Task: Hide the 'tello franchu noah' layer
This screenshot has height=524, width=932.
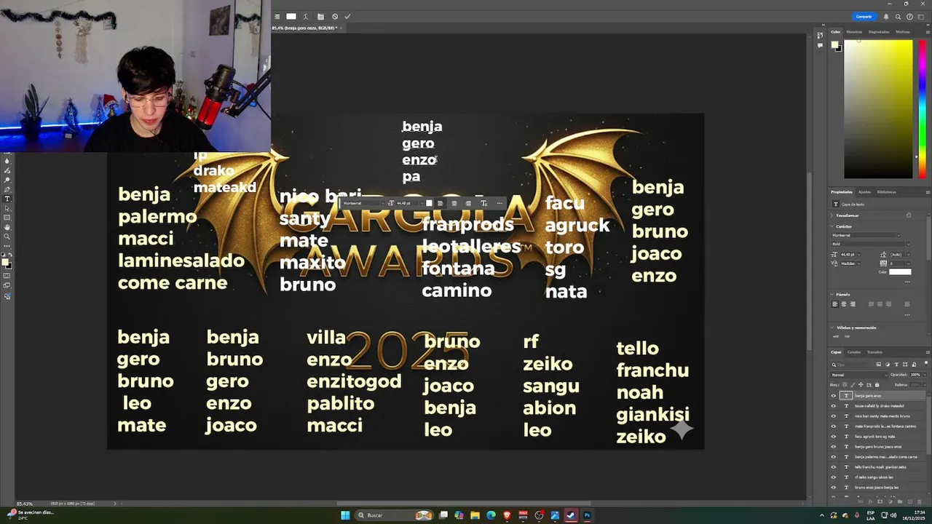Action: [834, 467]
